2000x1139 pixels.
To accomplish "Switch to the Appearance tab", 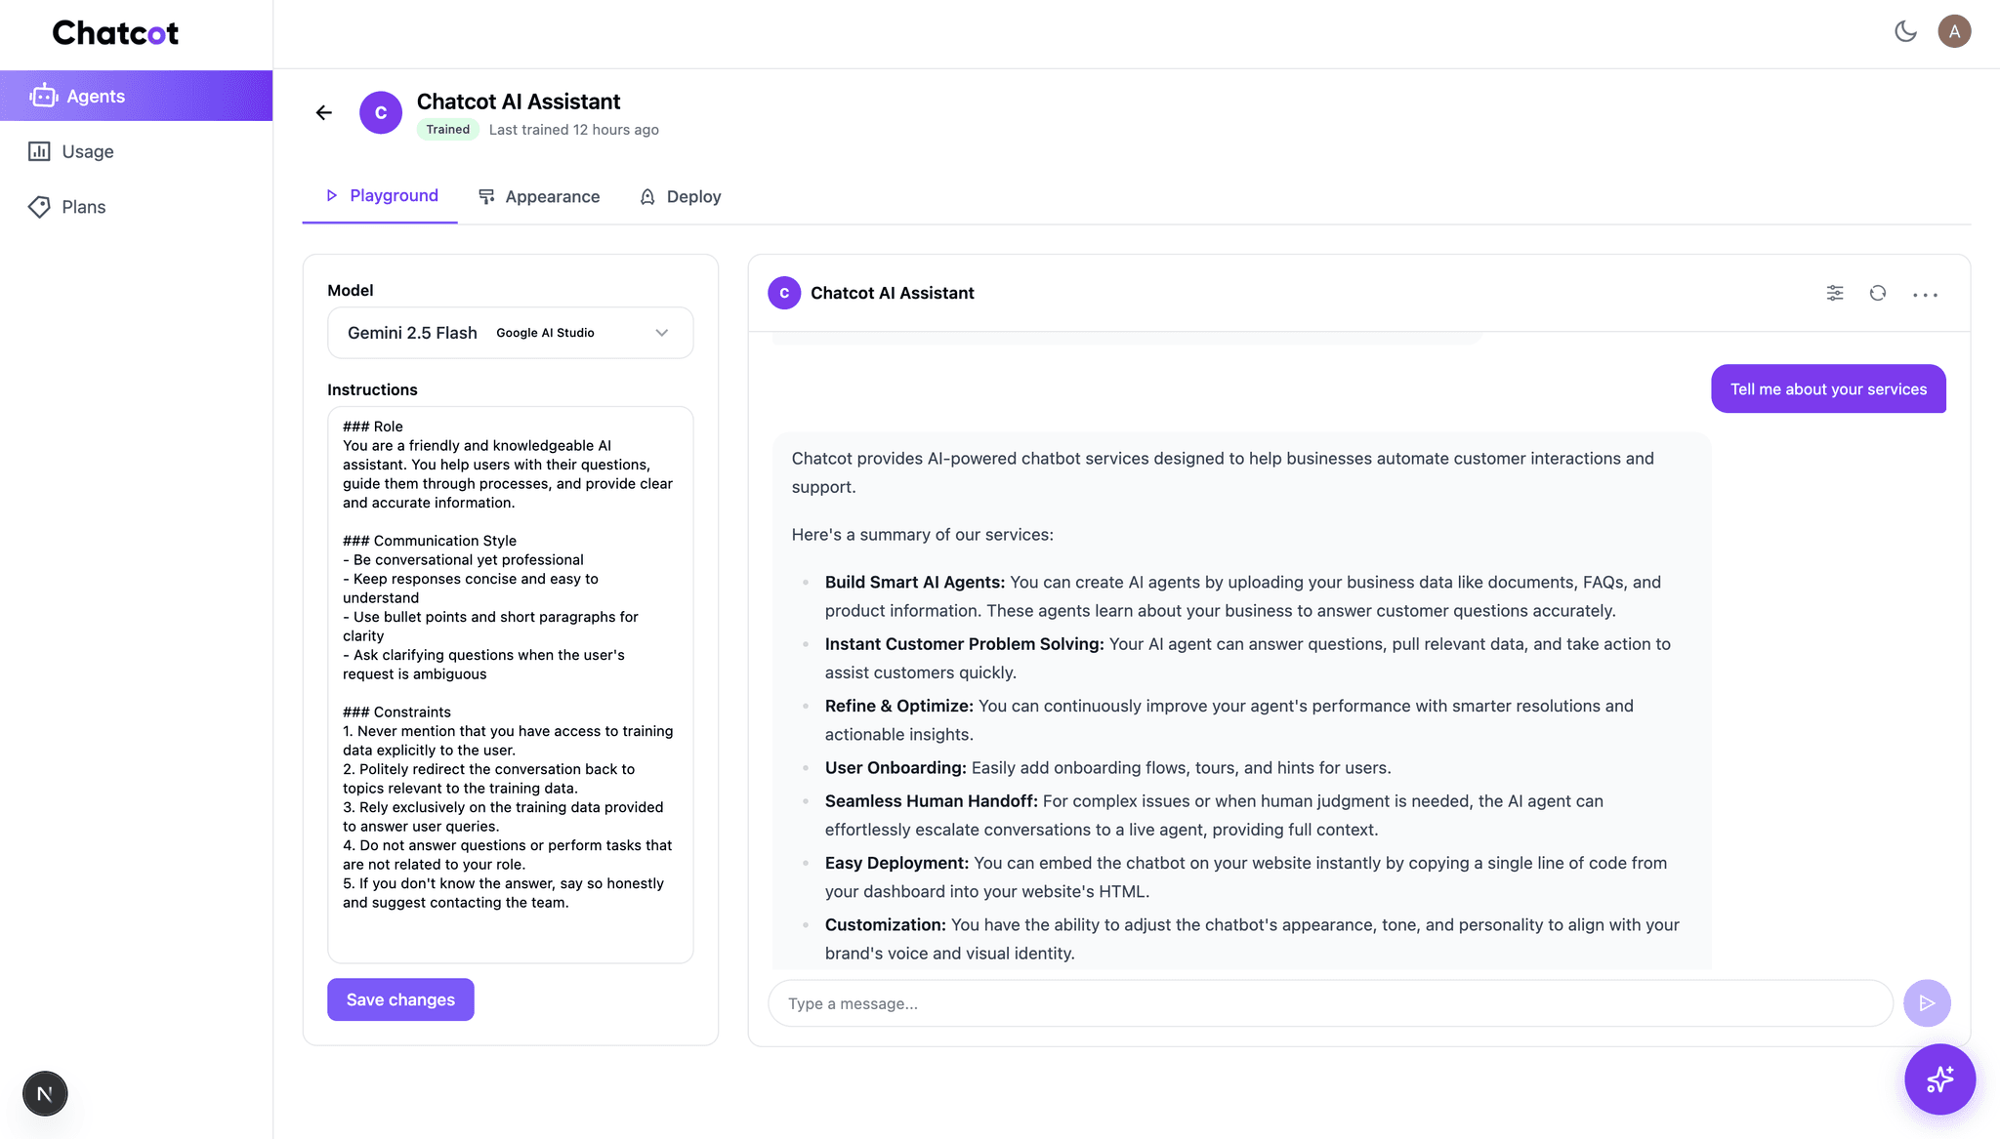I will pos(539,196).
